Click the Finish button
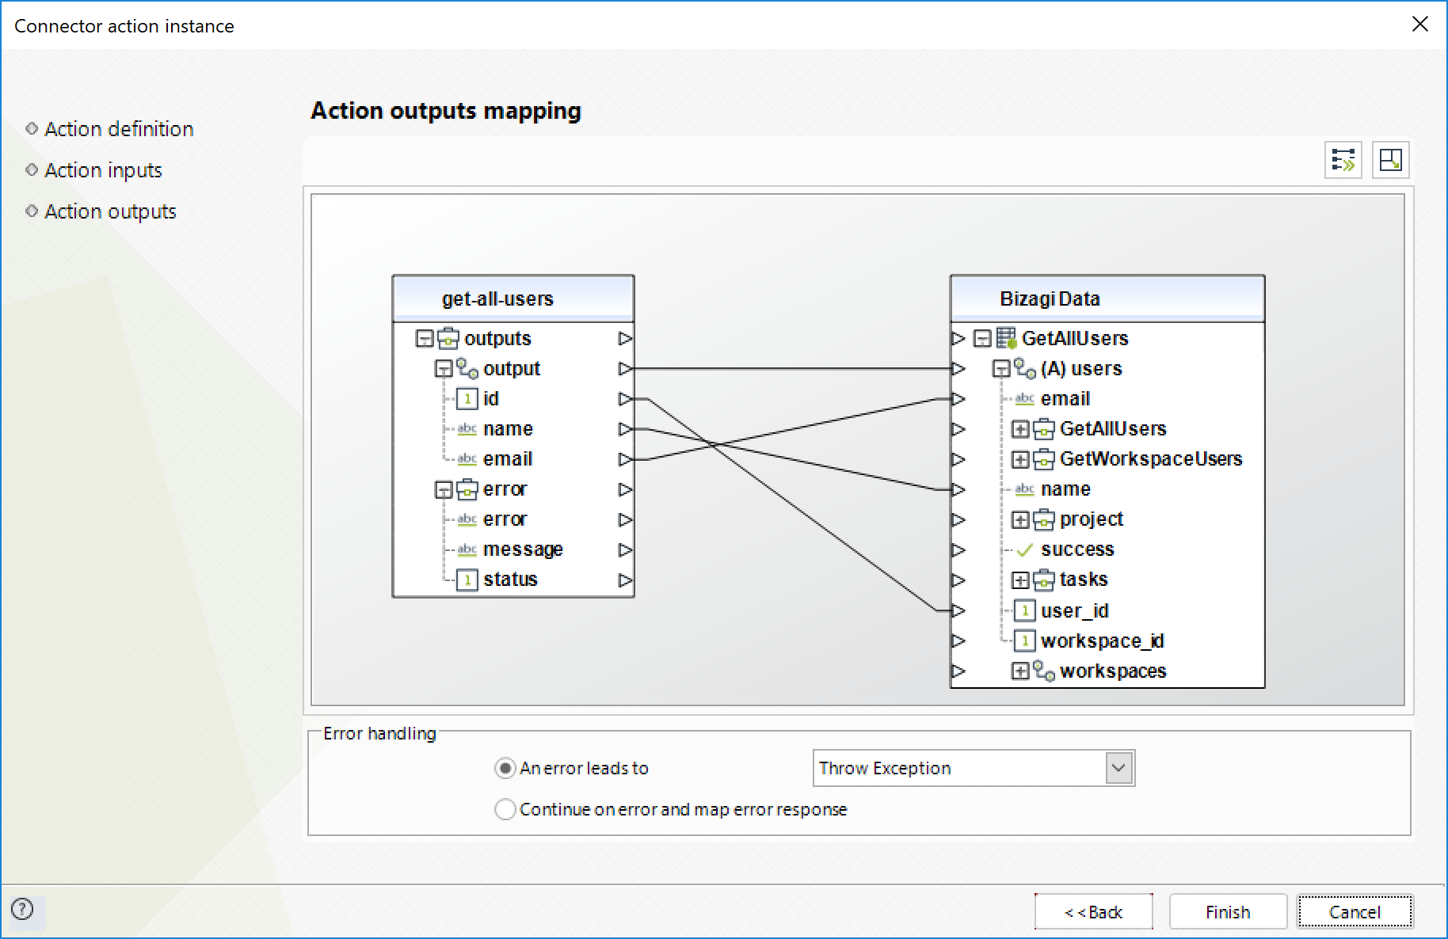 tap(1228, 912)
